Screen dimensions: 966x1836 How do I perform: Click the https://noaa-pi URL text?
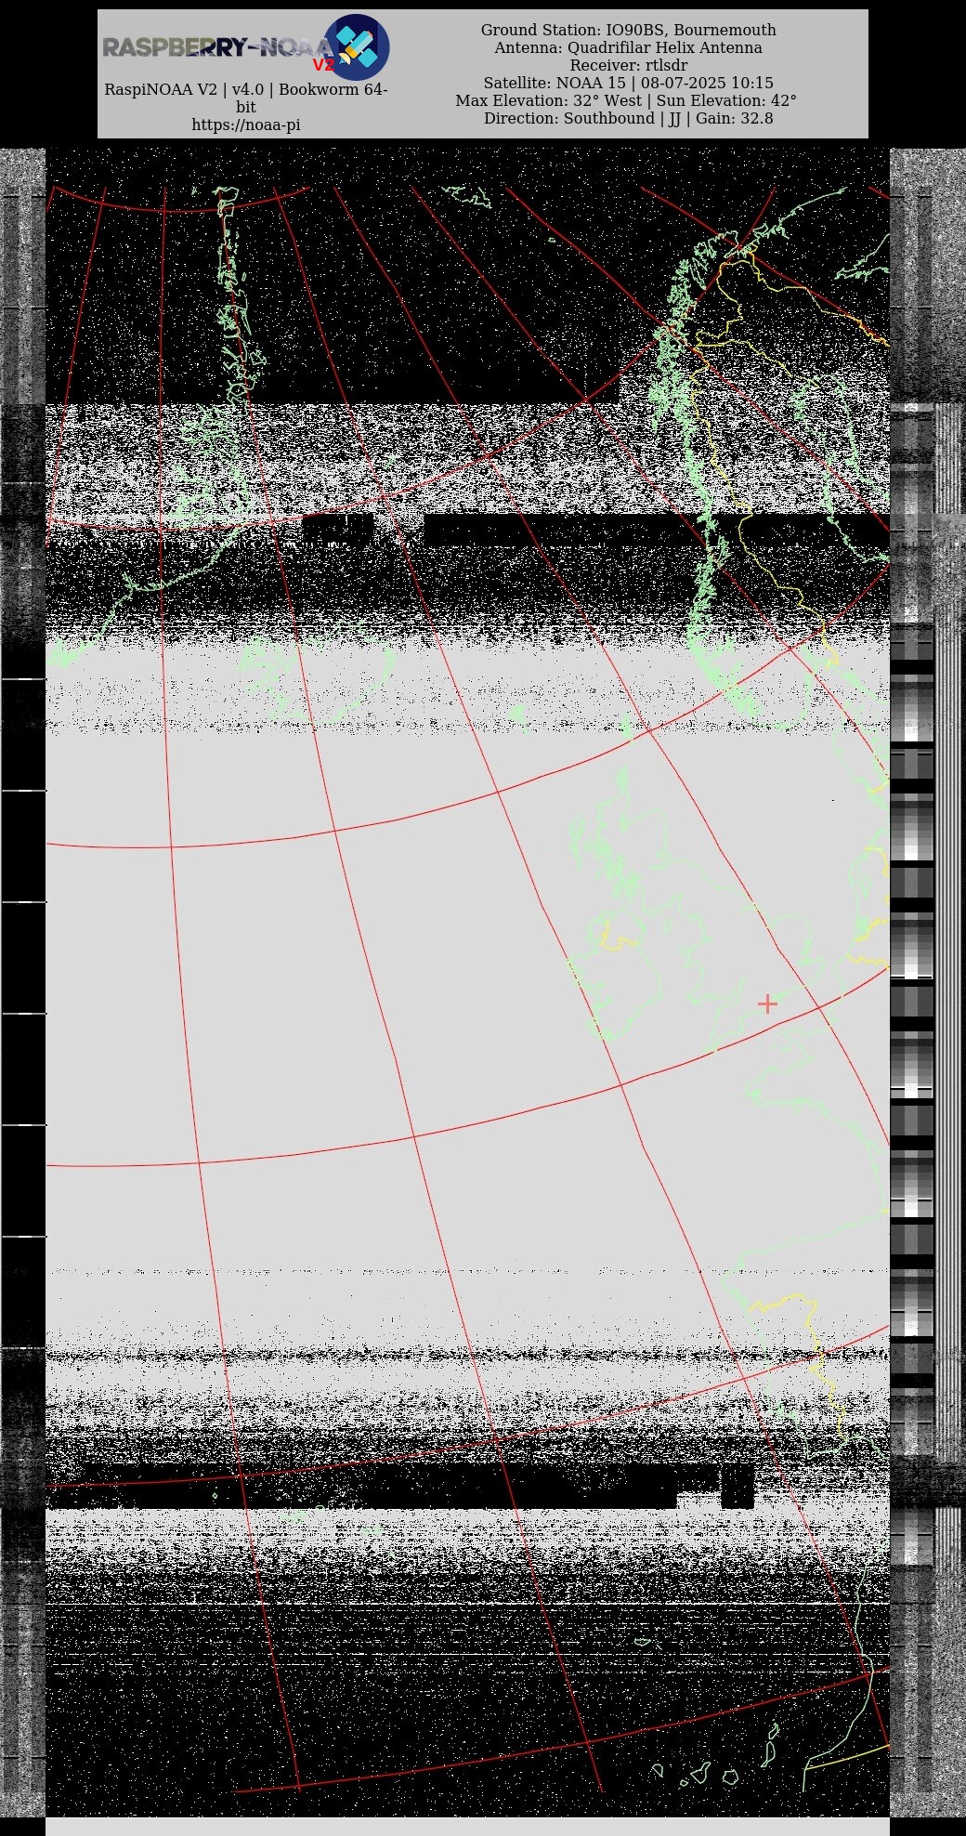(x=246, y=125)
